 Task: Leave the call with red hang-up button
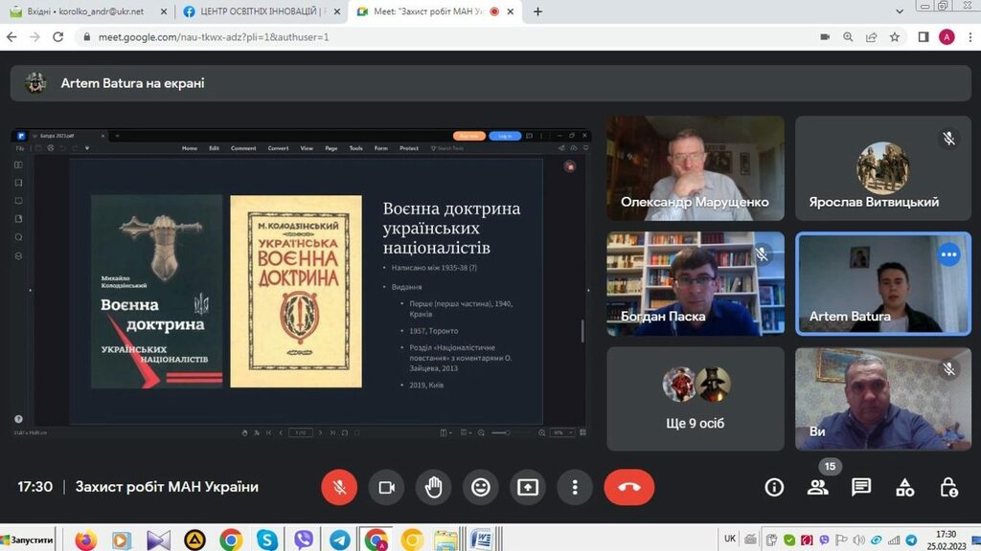(x=628, y=487)
